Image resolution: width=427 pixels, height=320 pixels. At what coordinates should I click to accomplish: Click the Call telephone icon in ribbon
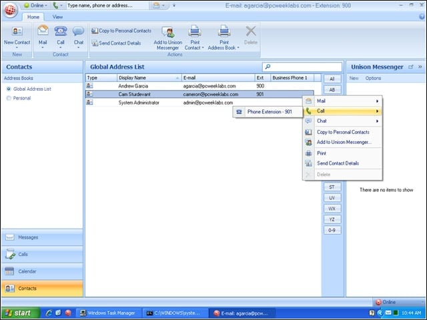61,31
